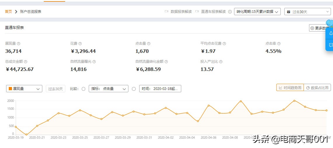
Task: Switch to 数据占比图 view
Action: point(317,88)
